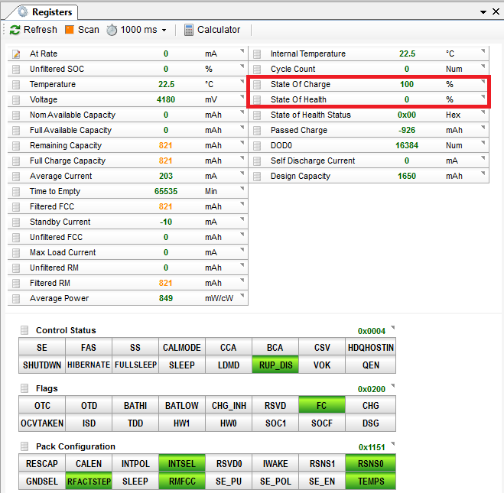
Task: Open the Registers panel options dropdown arrow
Action: point(483,12)
